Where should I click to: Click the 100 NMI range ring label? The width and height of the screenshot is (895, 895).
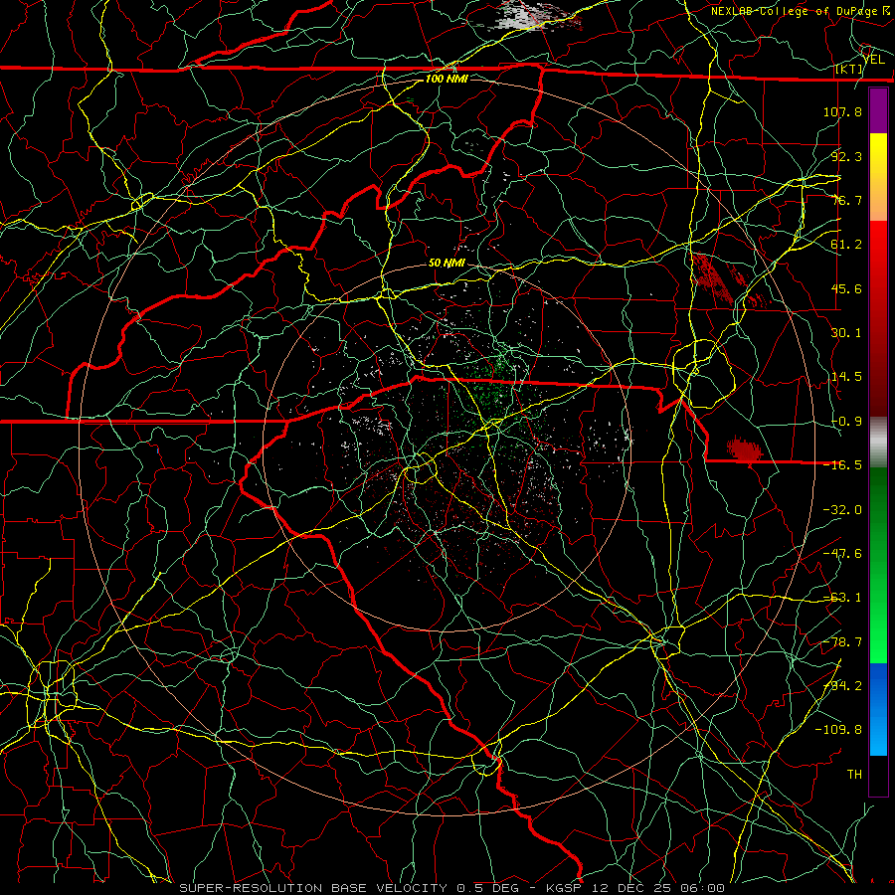click(x=447, y=79)
